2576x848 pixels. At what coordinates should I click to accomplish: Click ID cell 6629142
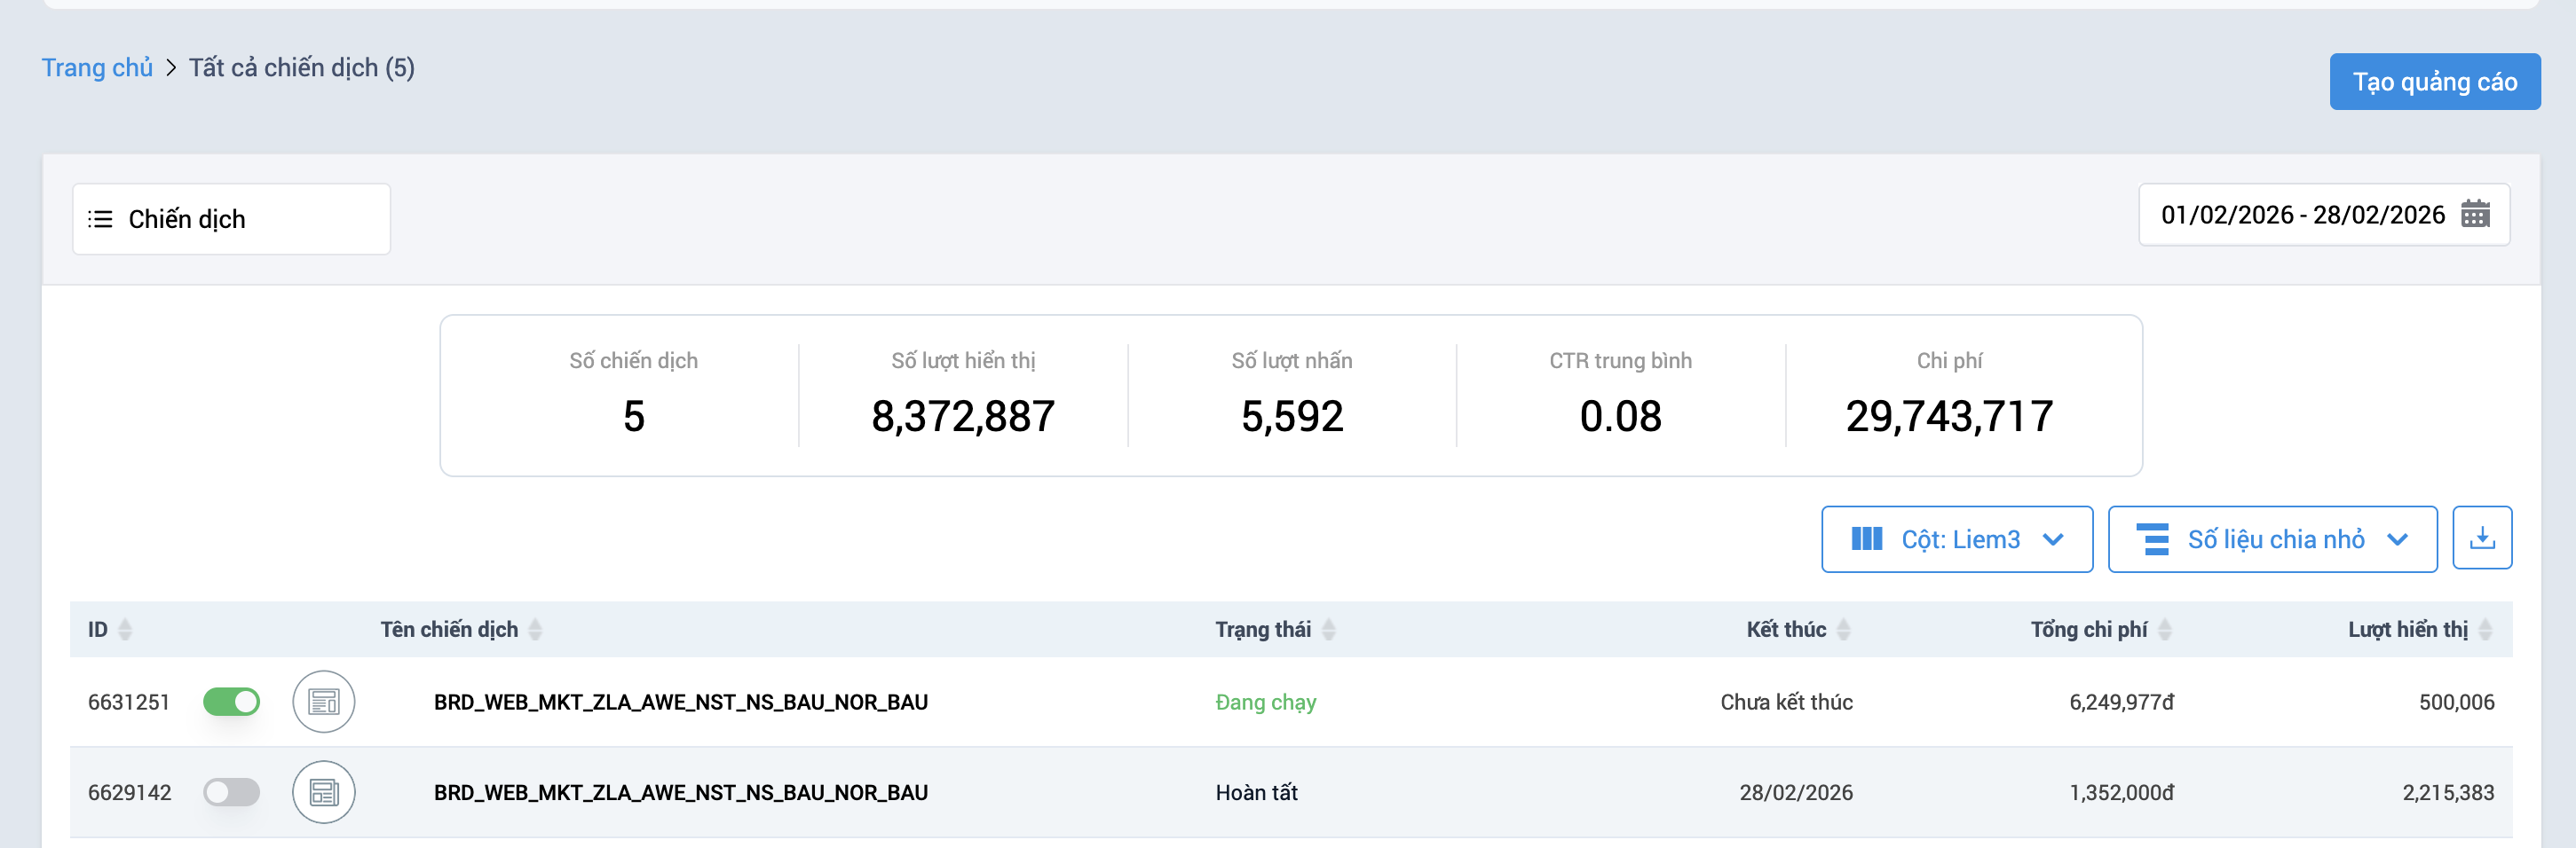129,792
